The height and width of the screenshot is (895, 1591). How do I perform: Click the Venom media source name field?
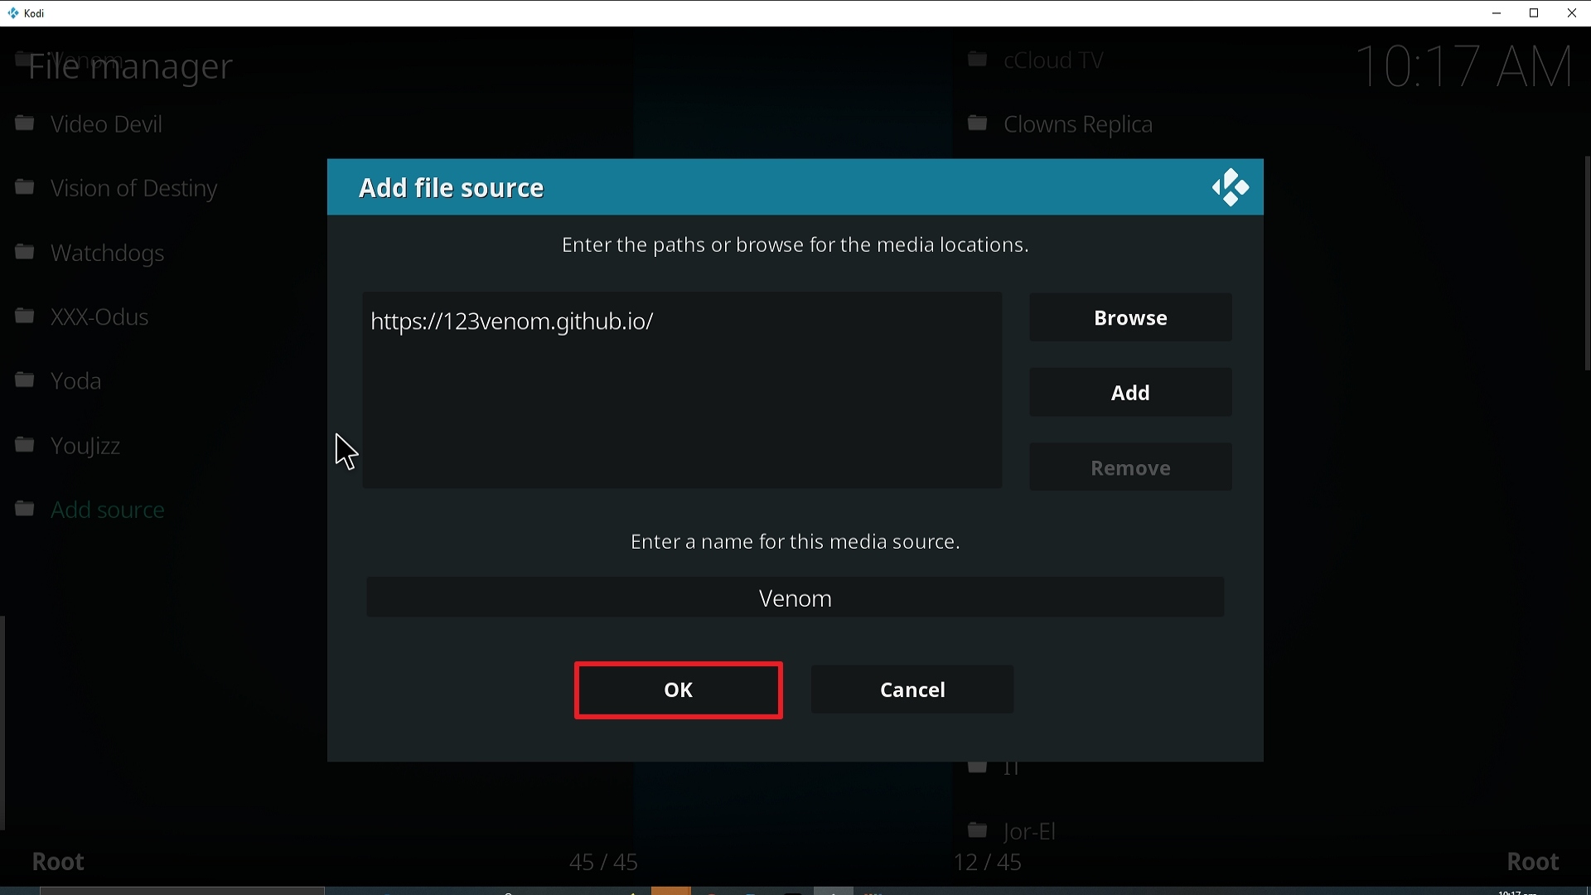coord(795,597)
